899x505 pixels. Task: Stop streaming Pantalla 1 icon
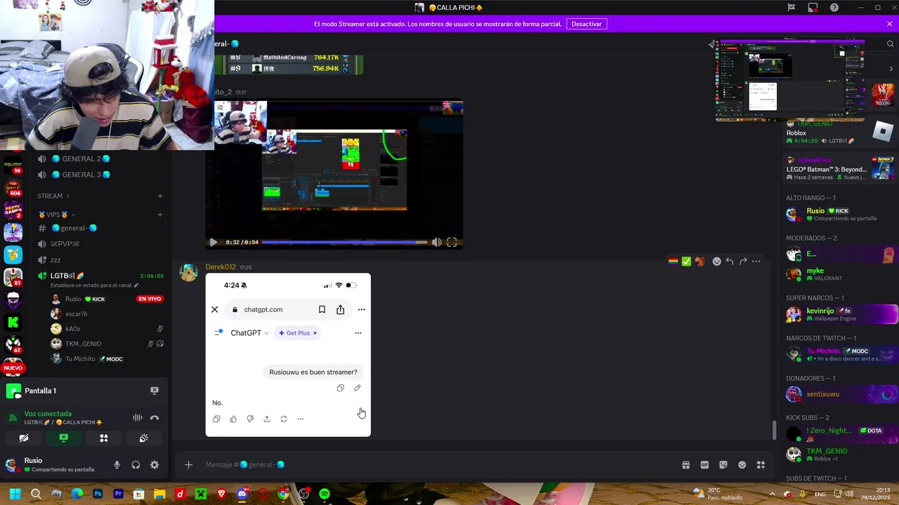[155, 391]
